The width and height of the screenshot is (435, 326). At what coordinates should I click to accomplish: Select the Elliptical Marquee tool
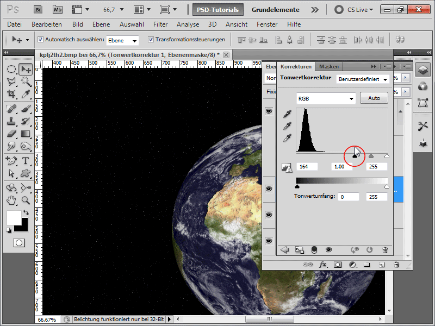pyautogui.click(x=11, y=69)
